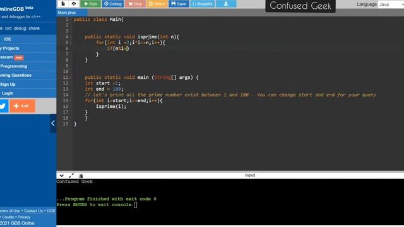The image size is (404, 227).
Task: Open the Contact Us footer link
Action: (x=33, y=211)
